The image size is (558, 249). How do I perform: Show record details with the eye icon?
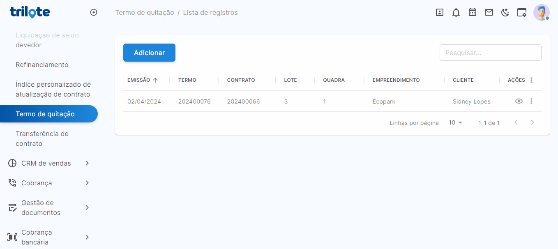tap(519, 101)
